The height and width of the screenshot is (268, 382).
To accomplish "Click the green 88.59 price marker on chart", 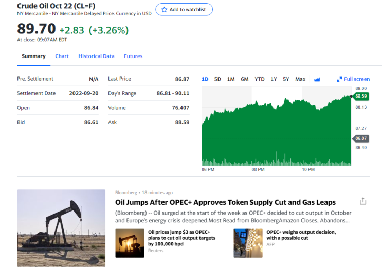I will click(x=360, y=96).
